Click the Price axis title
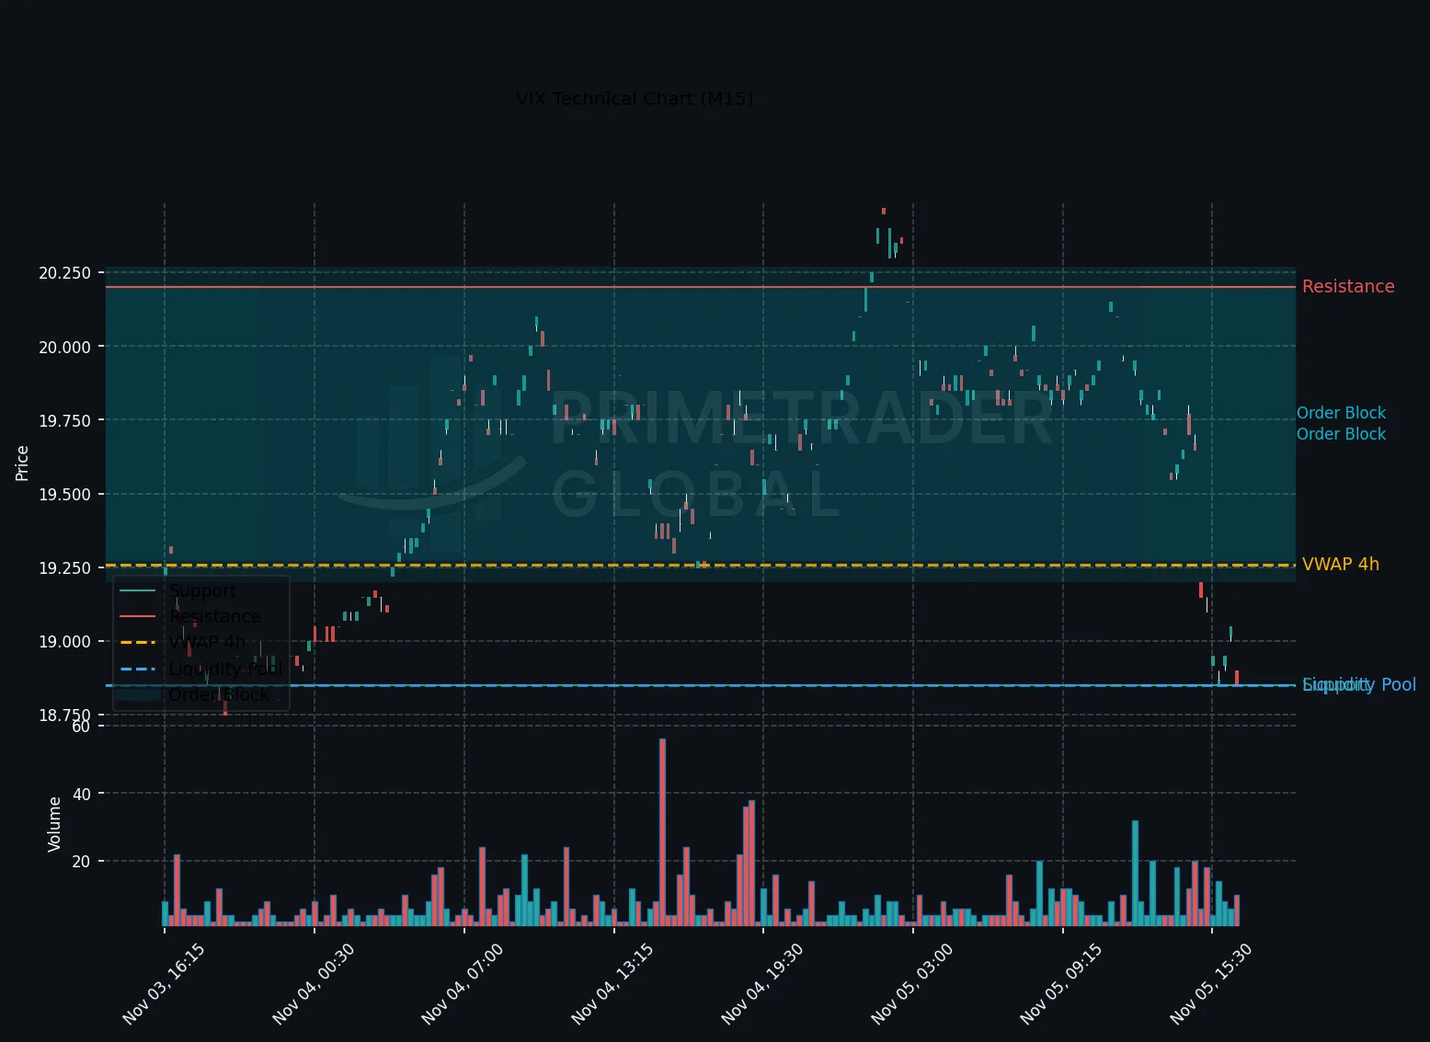1430x1042 pixels. click(22, 463)
